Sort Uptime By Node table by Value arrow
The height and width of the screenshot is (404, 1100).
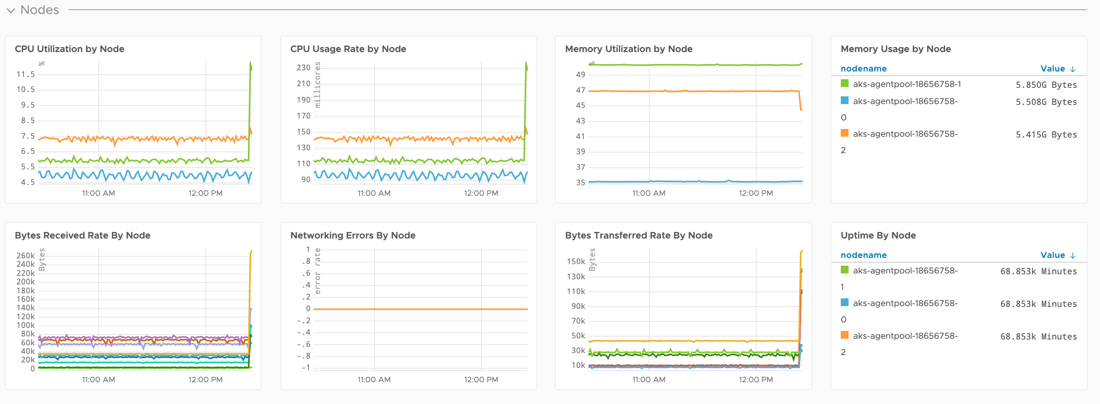tap(1073, 255)
